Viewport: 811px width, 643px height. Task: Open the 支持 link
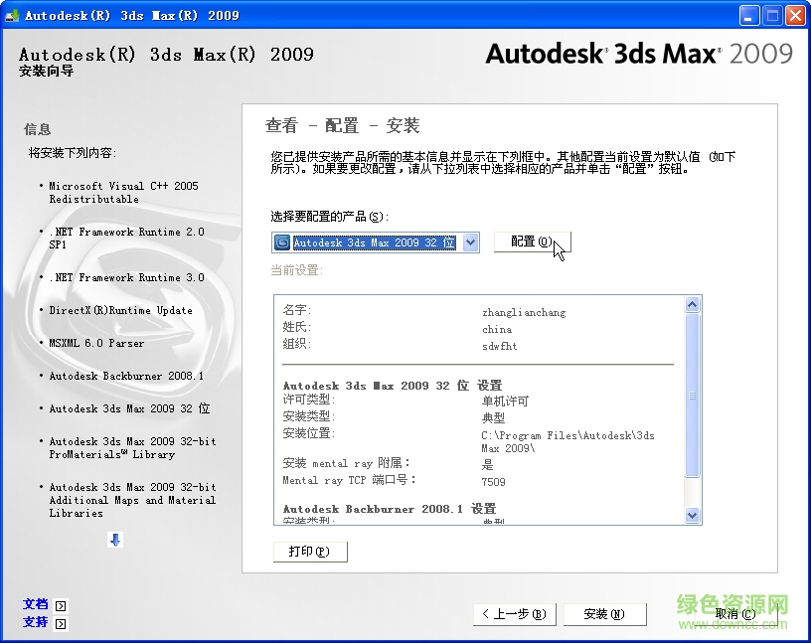36,623
